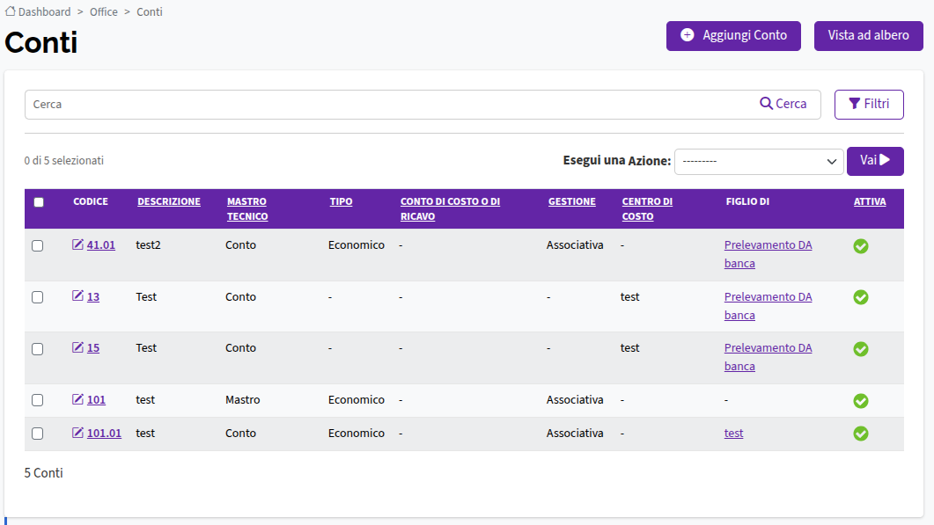Click the funnel icon on the Filtri button
This screenshot has height=525, width=934.
pos(854,104)
